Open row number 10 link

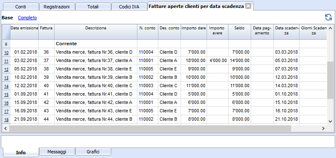point(6,52)
